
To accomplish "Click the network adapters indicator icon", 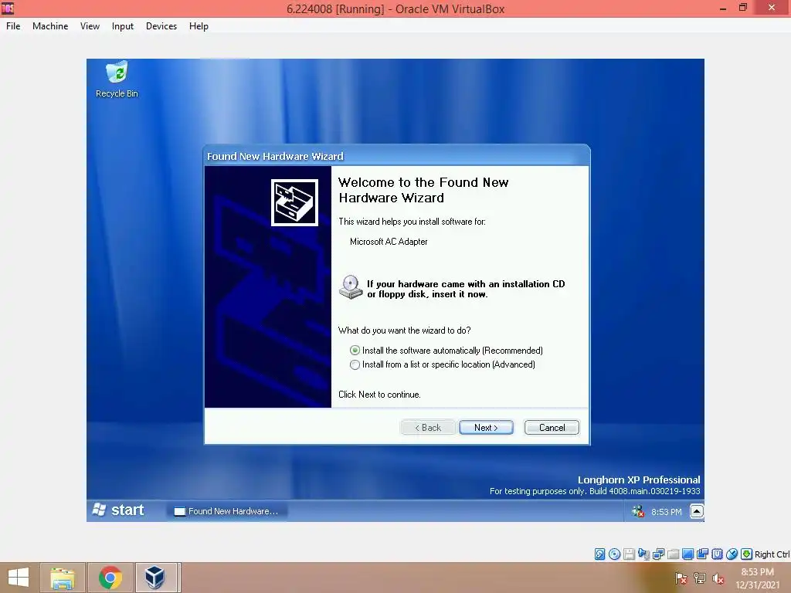I will click(x=658, y=554).
